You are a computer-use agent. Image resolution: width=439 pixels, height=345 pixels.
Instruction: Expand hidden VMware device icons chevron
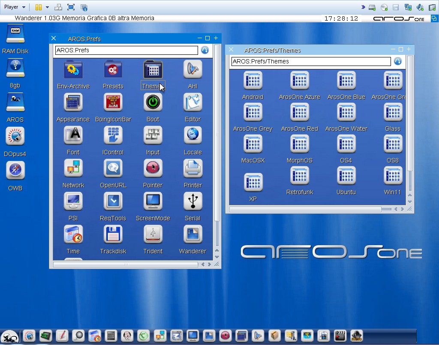[363, 7]
